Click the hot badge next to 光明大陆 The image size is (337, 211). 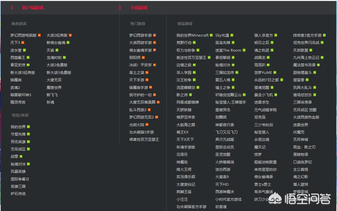click(147, 124)
